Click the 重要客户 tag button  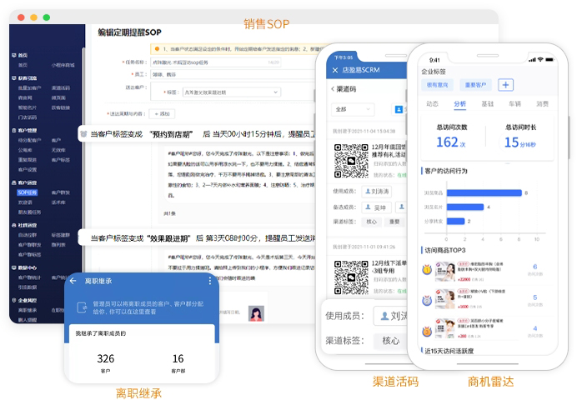point(476,85)
